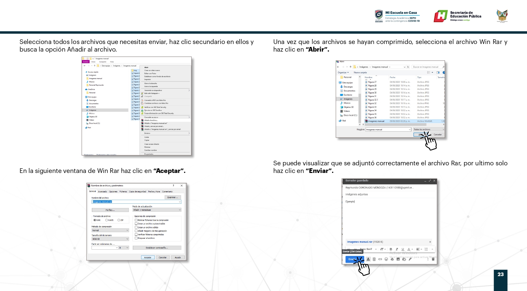This screenshot has width=527, height=291.
Task: Click the attach files paperclip icon
Action: 374,259
